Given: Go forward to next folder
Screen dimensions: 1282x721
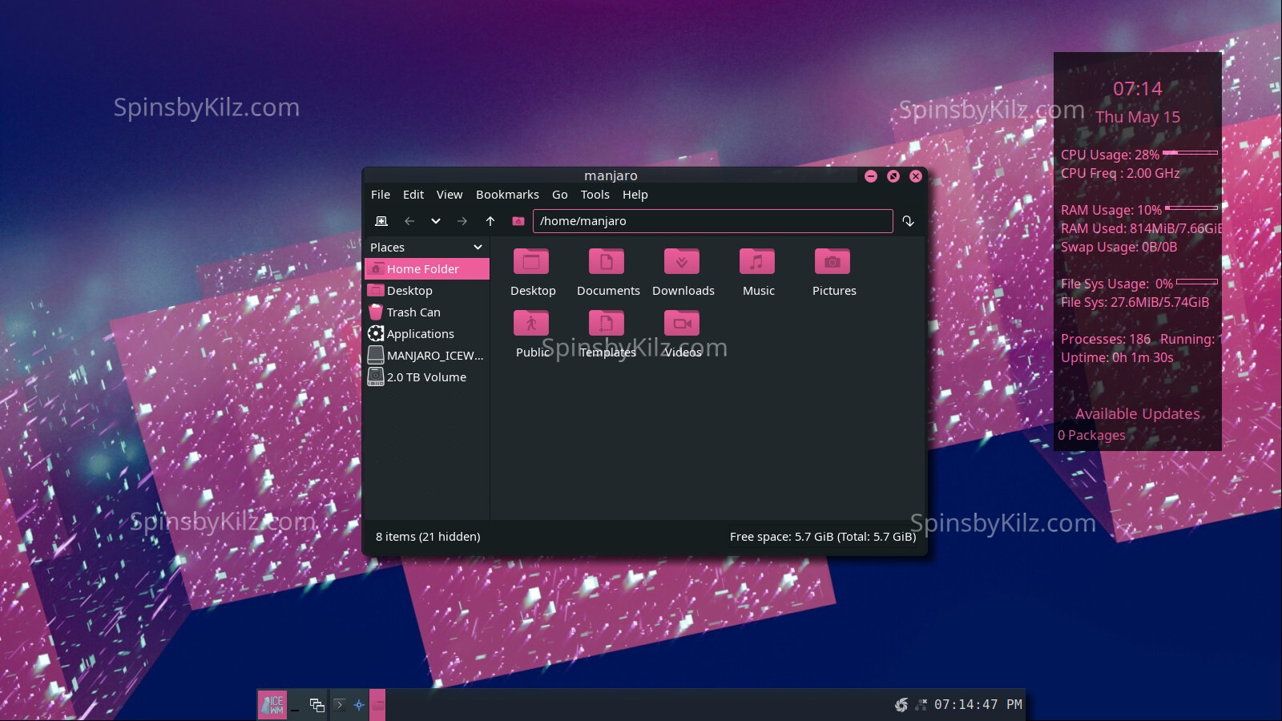Looking at the screenshot, I should [x=462, y=221].
